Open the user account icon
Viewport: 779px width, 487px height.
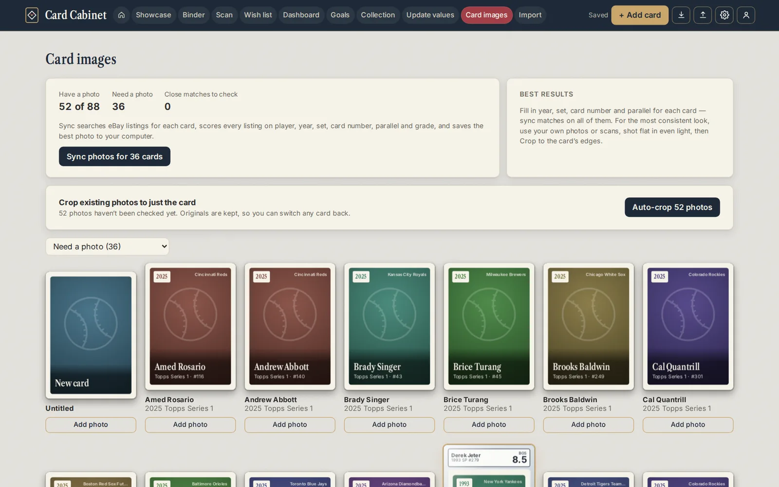(746, 15)
